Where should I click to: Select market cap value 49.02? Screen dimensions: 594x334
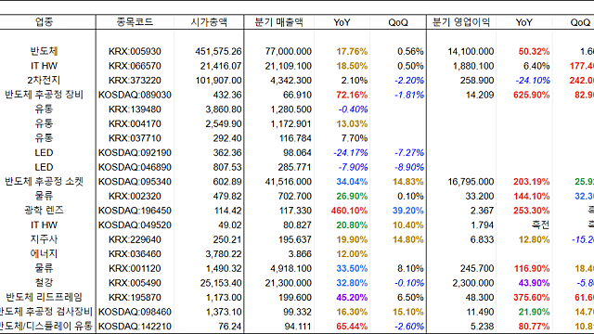pyautogui.click(x=229, y=225)
